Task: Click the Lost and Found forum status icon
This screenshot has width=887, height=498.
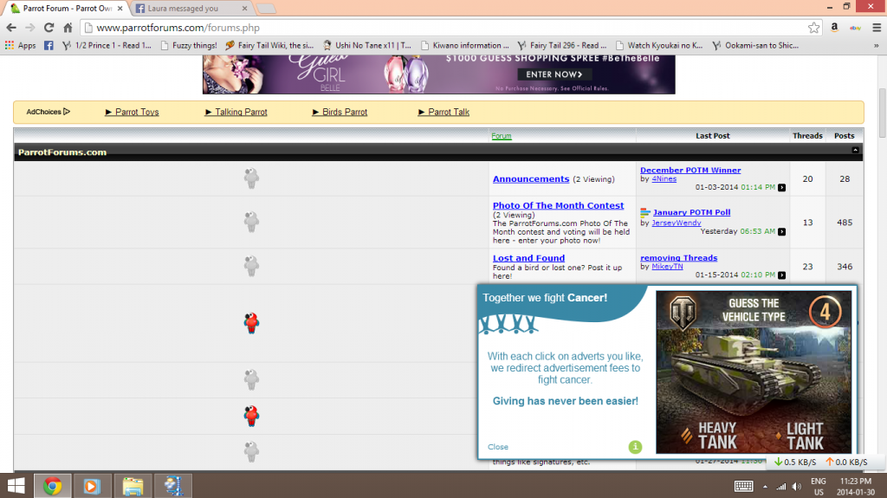Action: 251,266
